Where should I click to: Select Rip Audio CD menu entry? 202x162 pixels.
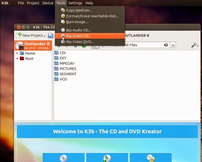(x=90, y=30)
